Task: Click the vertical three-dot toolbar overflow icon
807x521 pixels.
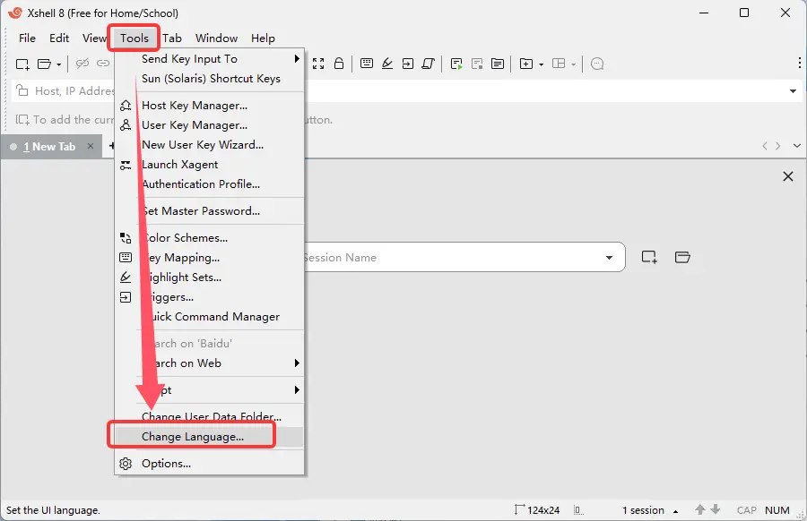Action: point(799,64)
